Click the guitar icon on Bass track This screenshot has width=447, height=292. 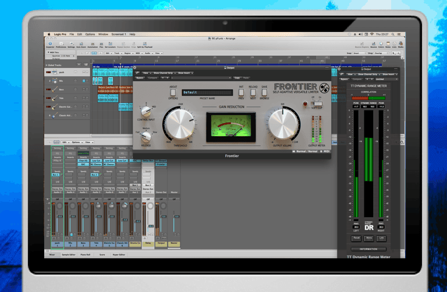(55, 90)
